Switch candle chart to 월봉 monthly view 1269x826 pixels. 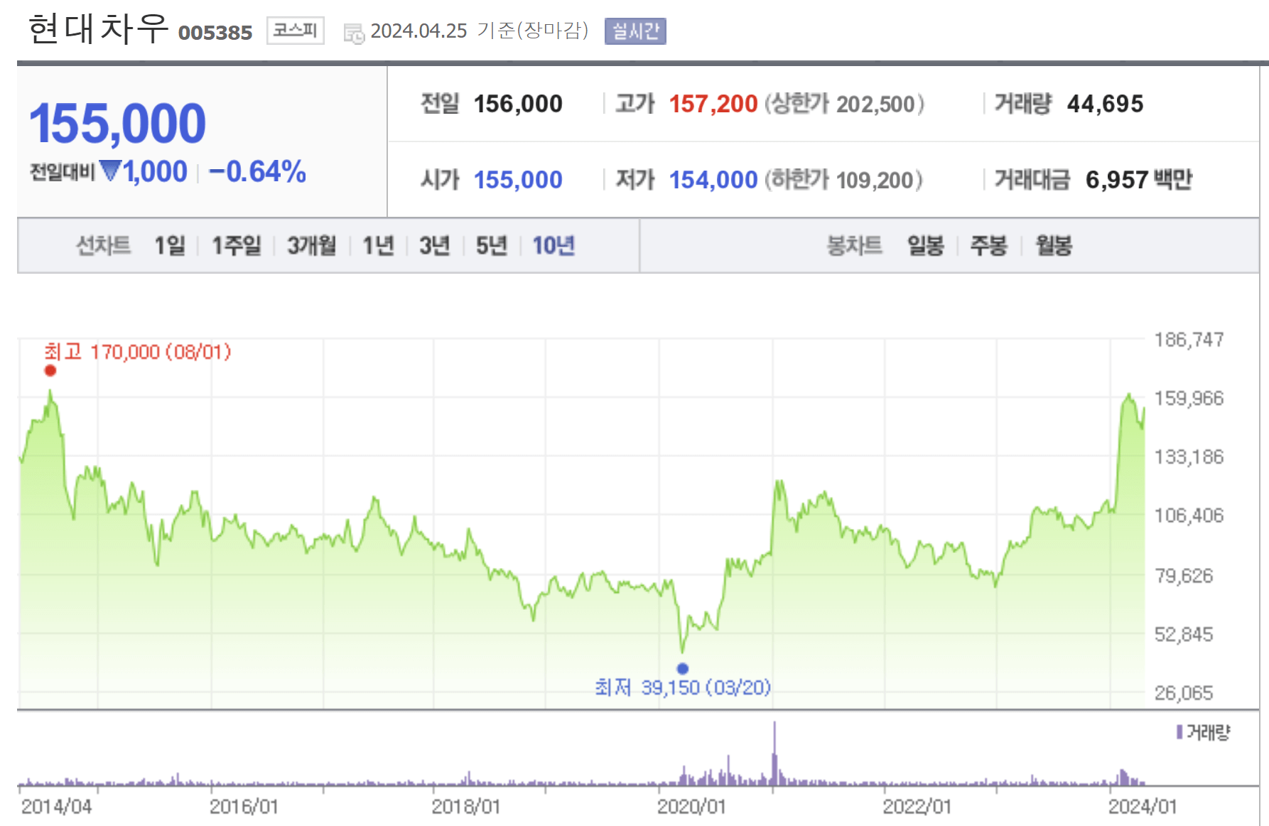click(x=1053, y=245)
